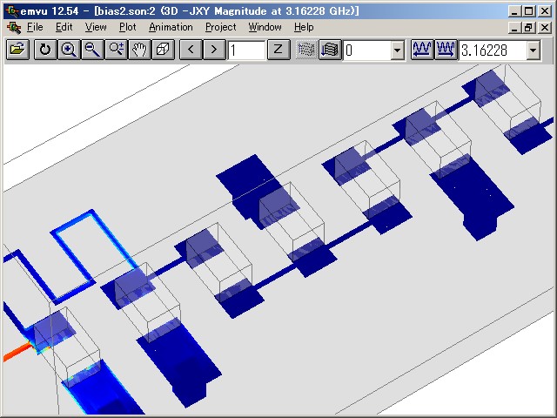Minimize the emvu application window
557x418 pixels.
tap(513, 11)
